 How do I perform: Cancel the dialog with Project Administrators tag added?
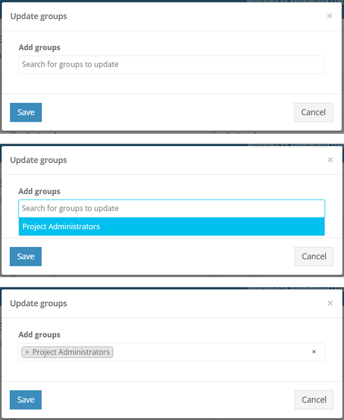tap(314, 400)
